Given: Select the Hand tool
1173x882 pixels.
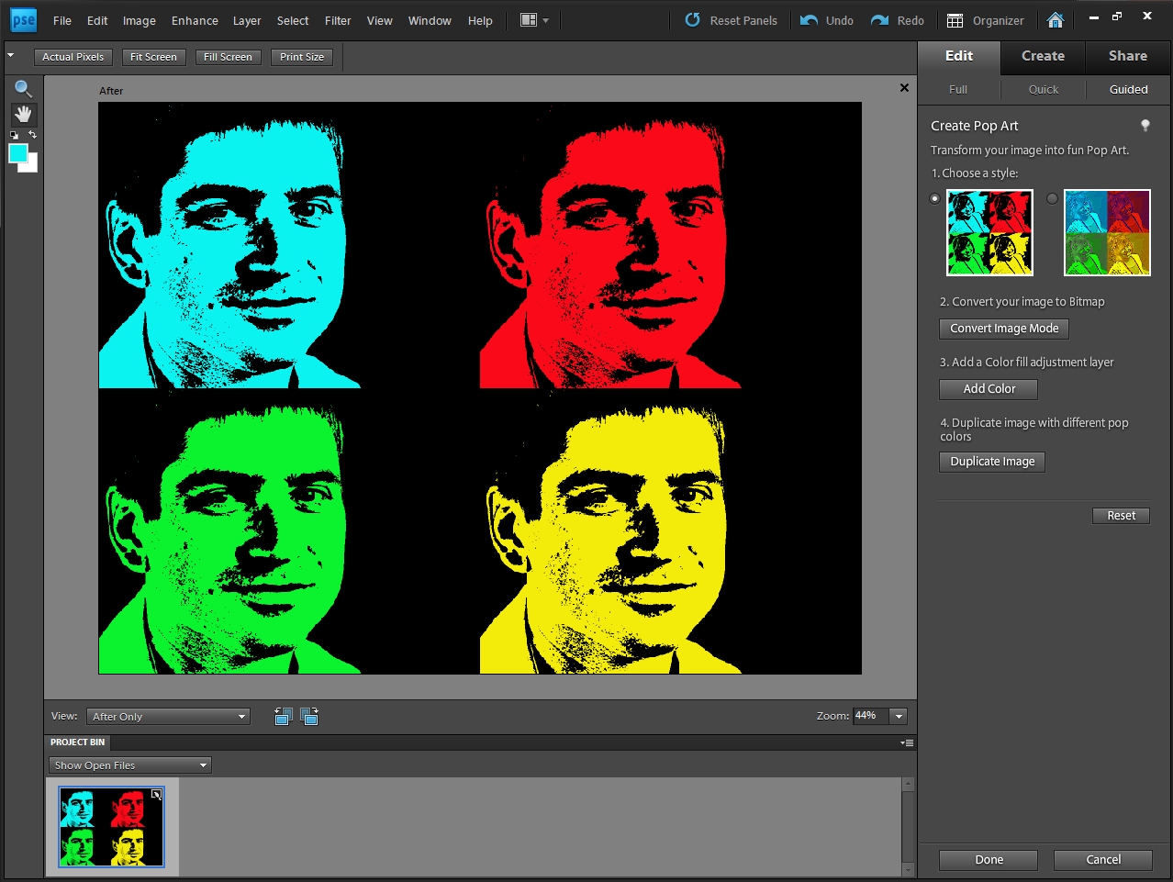Looking at the screenshot, I should pyautogui.click(x=23, y=115).
